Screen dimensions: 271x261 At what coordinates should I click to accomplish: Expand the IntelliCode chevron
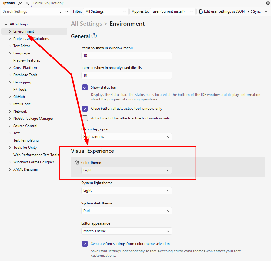pos(10,104)
